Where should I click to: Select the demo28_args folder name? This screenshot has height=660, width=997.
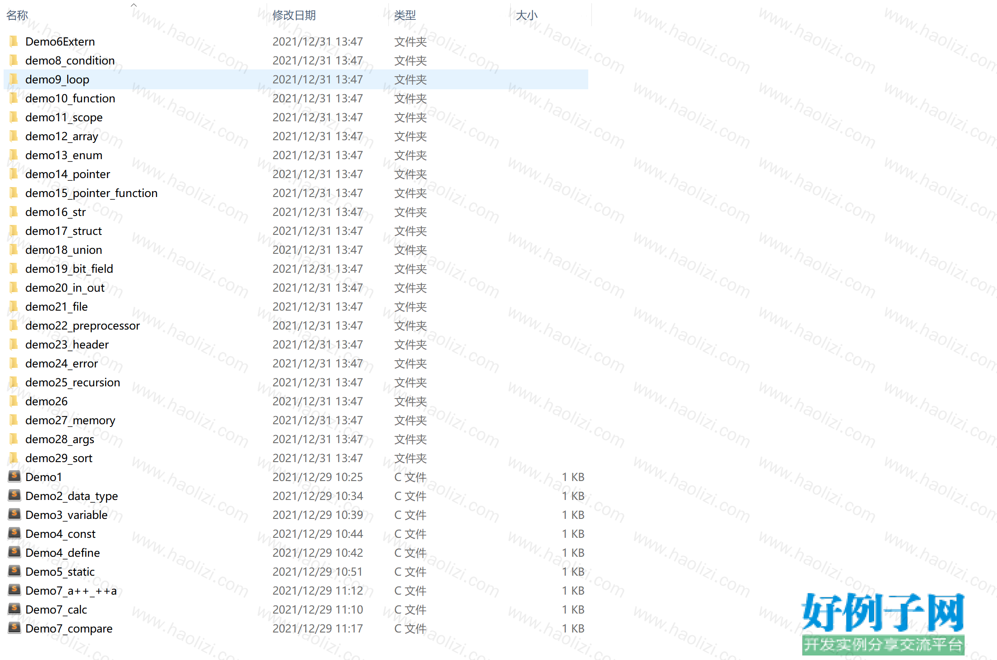point(60,439)
